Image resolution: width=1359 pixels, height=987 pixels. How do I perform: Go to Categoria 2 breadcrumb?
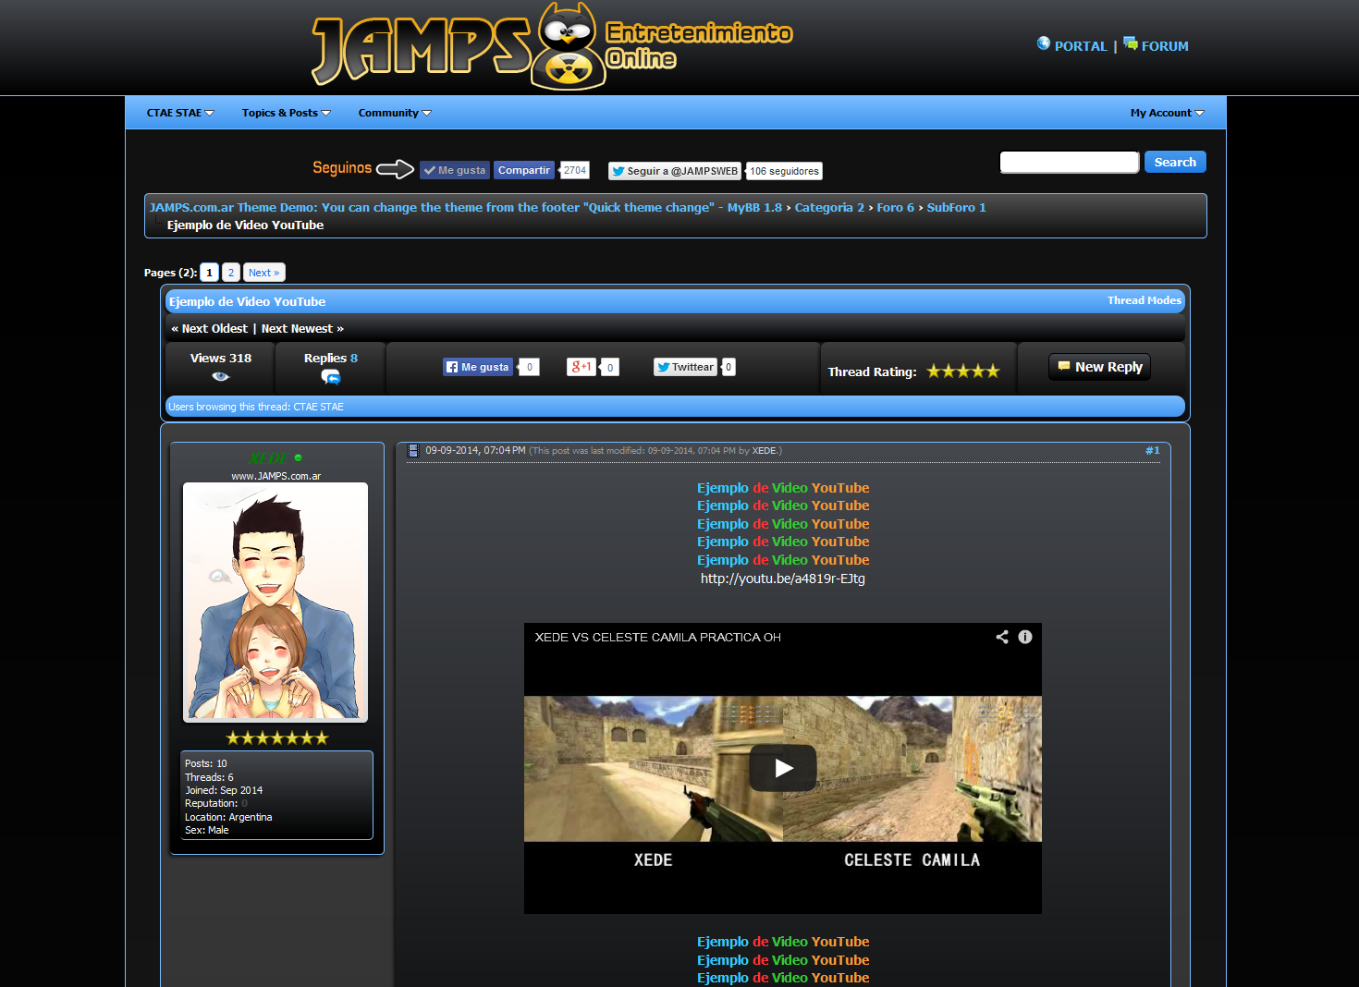tap(829, 207)
